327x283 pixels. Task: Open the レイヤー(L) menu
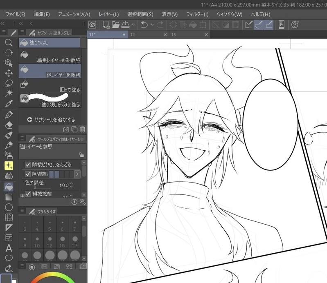click(x=108, y=14)
